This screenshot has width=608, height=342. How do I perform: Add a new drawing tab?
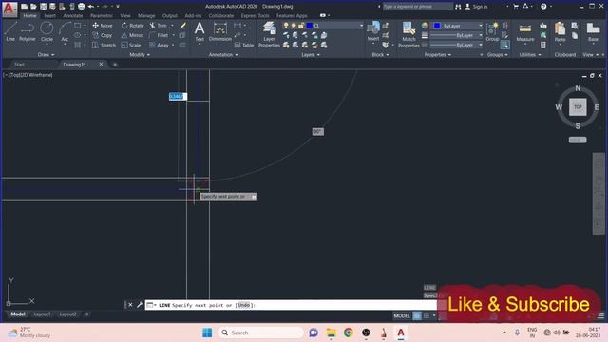tap(115, 65)
